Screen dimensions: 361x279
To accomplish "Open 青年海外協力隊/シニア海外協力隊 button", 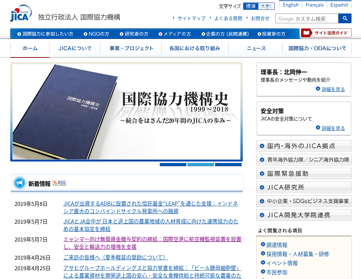I will 304,160.
